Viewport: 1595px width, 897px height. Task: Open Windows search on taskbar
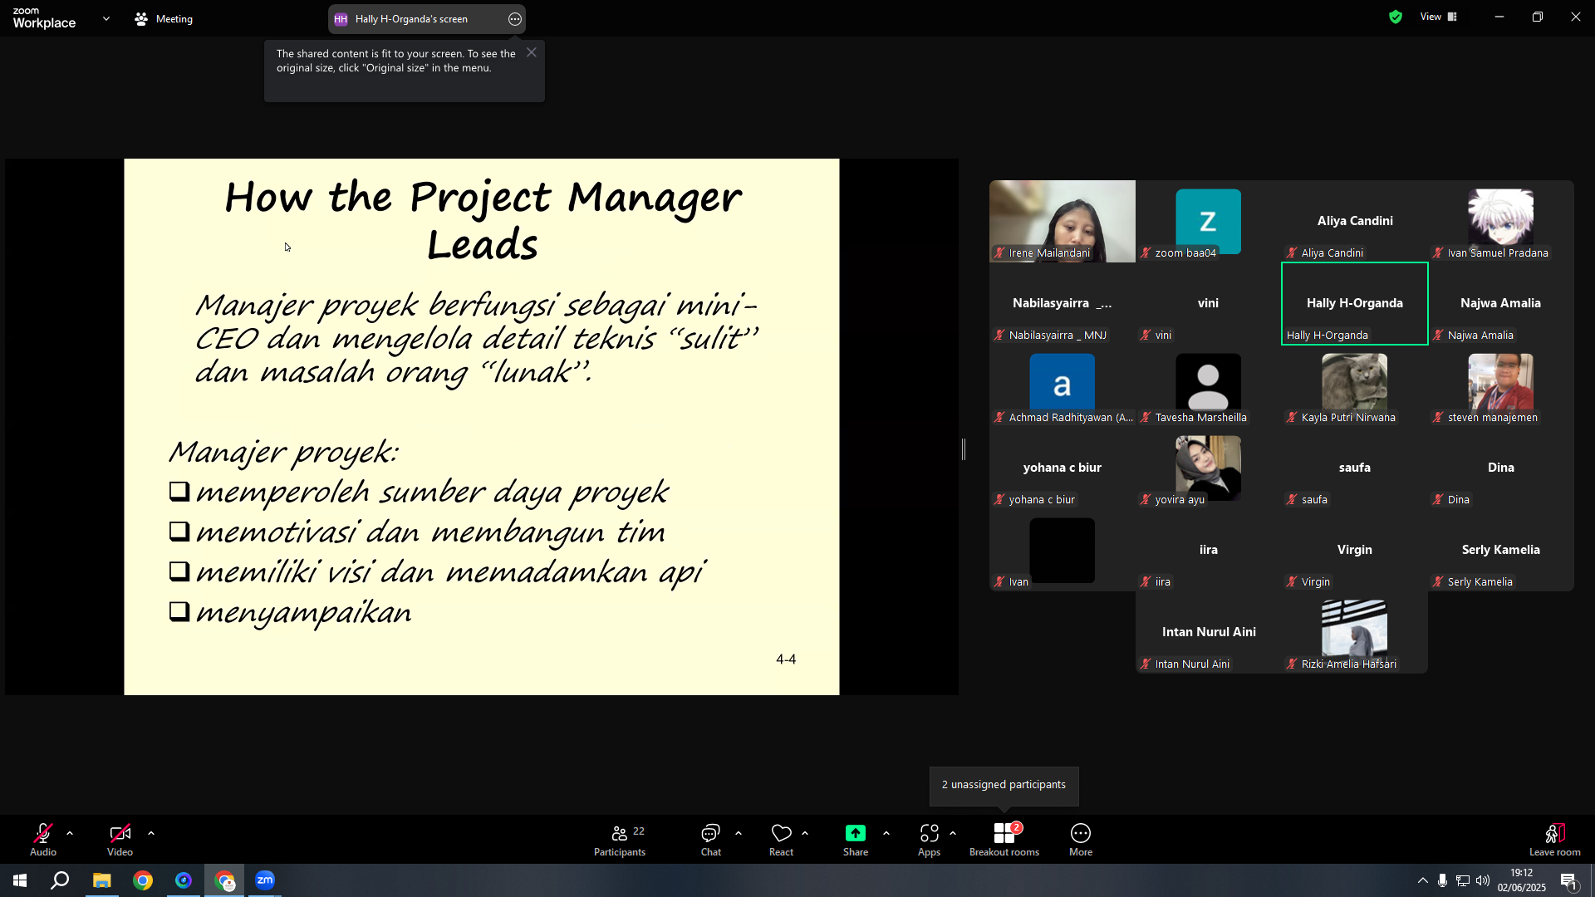coord(60,880)
